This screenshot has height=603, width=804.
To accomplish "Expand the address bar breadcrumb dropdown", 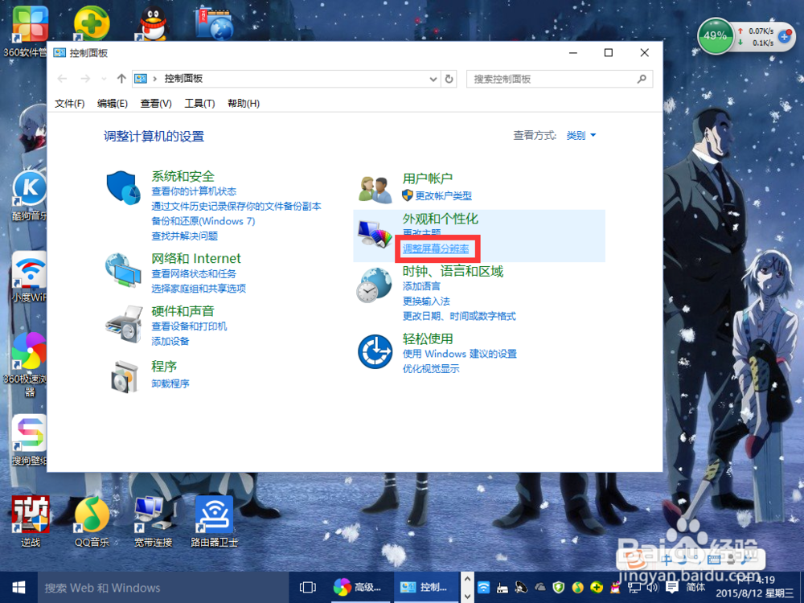I will click(432, 79).
